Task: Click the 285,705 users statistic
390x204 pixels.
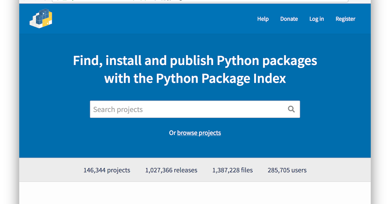Action: click(287, 170)
